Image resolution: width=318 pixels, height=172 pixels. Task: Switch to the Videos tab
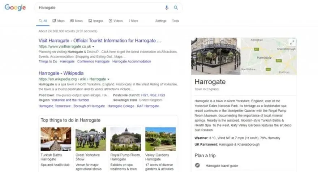(x=116, y=21)
